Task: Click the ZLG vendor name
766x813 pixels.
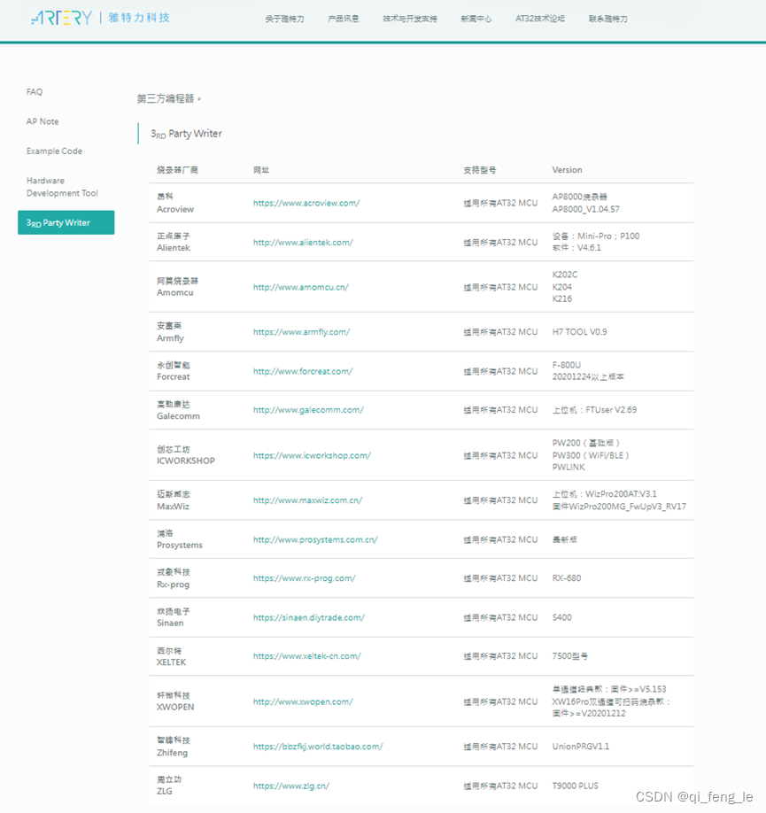Action: (165, 791)
